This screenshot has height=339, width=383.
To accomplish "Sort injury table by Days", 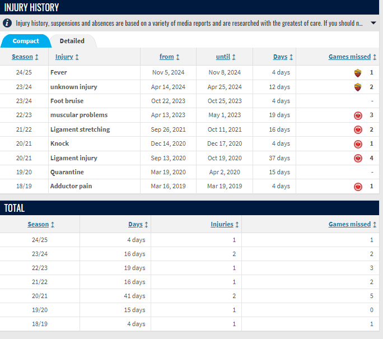I will click(280, 57).
